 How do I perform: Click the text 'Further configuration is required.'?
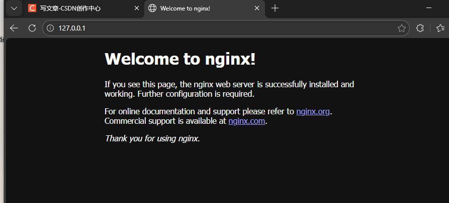196,94
